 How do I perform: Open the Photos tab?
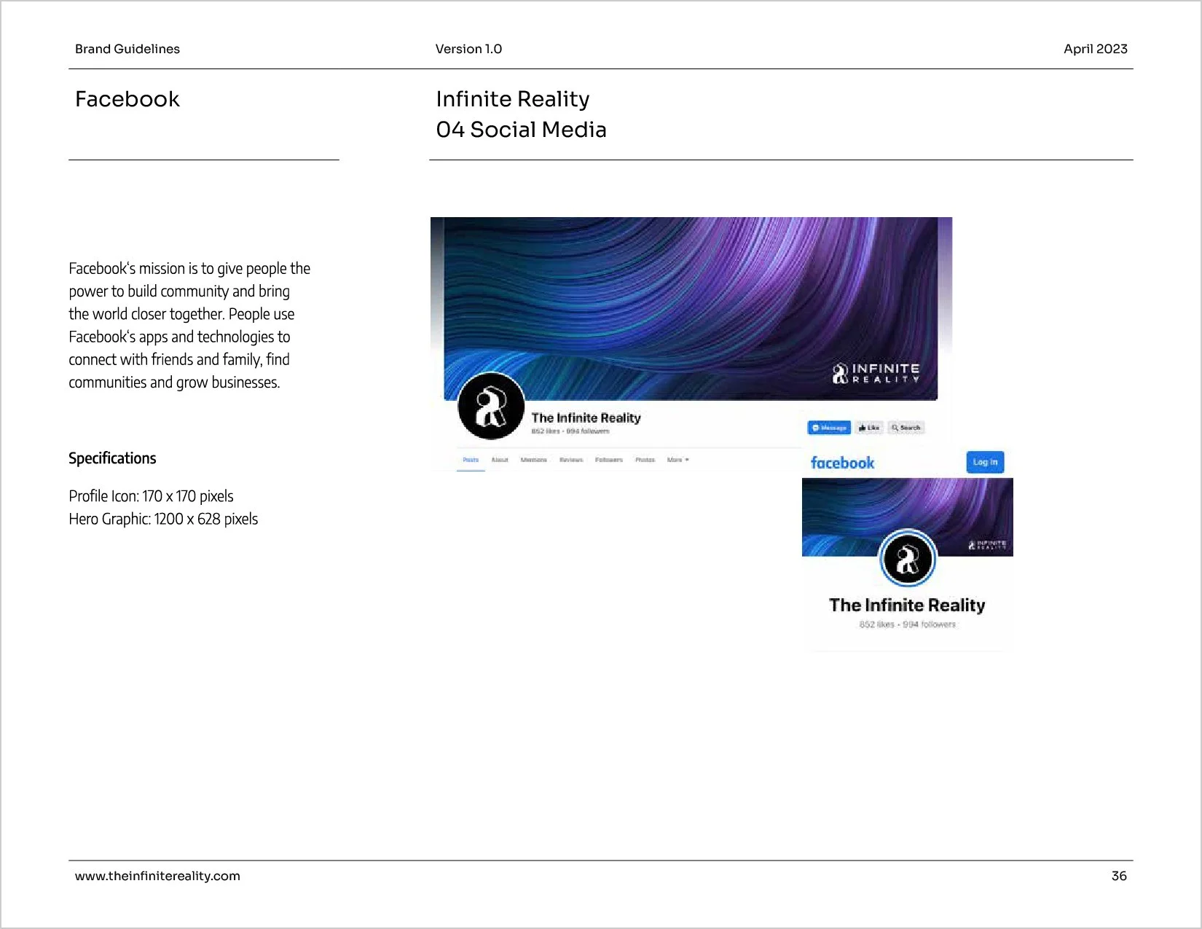pos(645,460)
